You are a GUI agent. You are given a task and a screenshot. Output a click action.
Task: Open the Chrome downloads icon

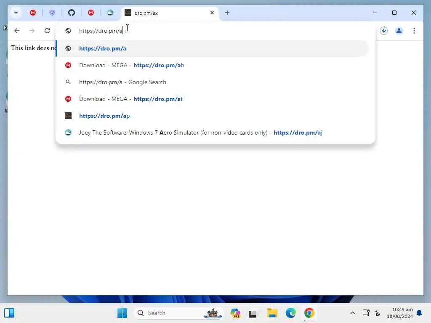pyautogui.click(x=384, y=31)
